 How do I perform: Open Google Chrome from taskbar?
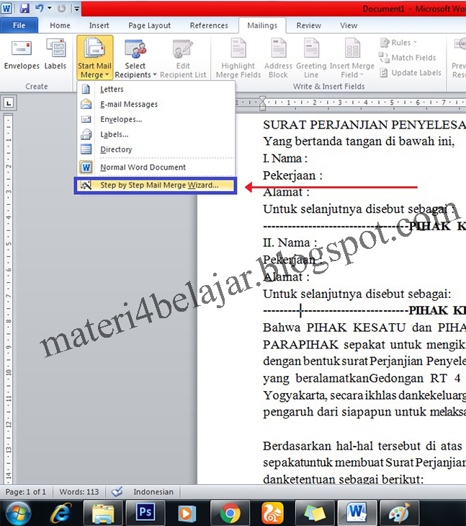click(x=230, y=513)
